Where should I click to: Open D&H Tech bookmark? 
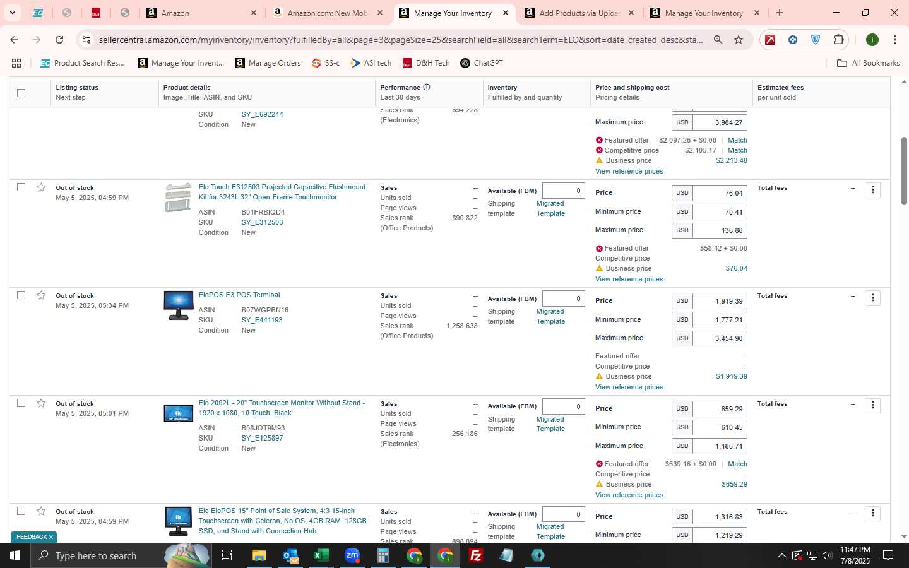pos(426,63)
